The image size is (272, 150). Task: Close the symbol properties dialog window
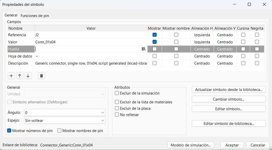[x=265, y=4]
